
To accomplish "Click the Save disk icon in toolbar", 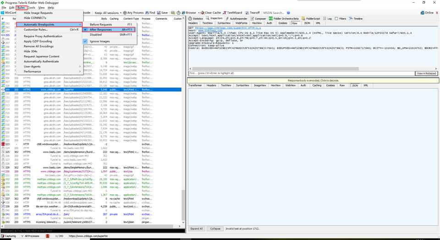I will tap(159, 13).
